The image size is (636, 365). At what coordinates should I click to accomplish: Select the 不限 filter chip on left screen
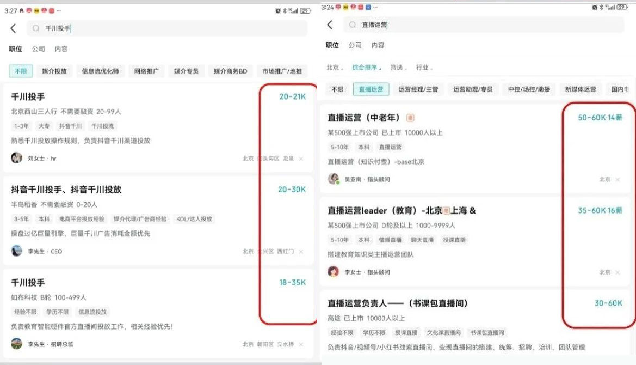[x=21, y=71]
